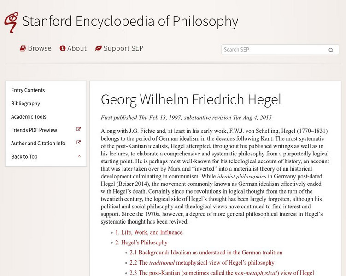The image size is (346, 276).
Task: Jump to Bibliography from the sidebar
Action: pos(26,103)
